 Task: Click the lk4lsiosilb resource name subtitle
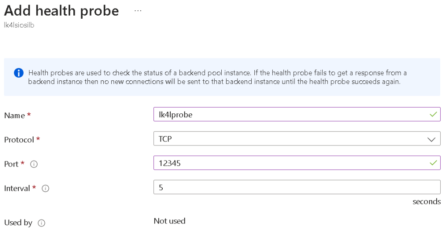pyautogui.click(x=19, y=25)
